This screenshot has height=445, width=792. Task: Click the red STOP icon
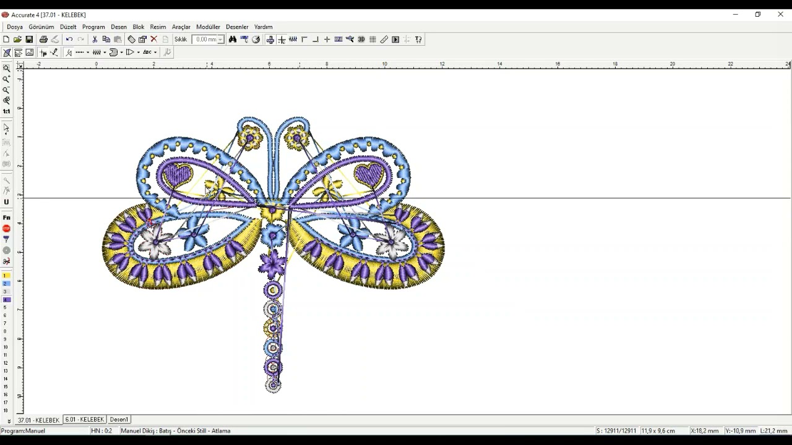click(7, 229)
